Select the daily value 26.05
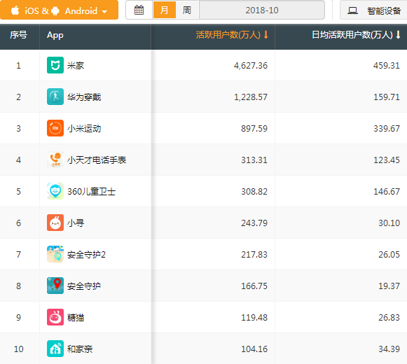 point(389,255)
